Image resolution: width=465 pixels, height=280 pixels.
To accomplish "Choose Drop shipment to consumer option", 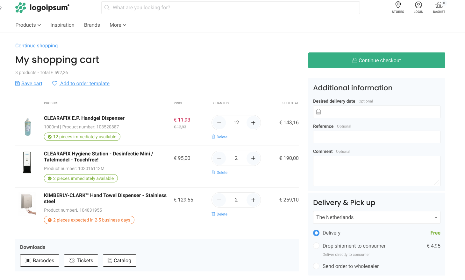I will (x=316, y=246).
